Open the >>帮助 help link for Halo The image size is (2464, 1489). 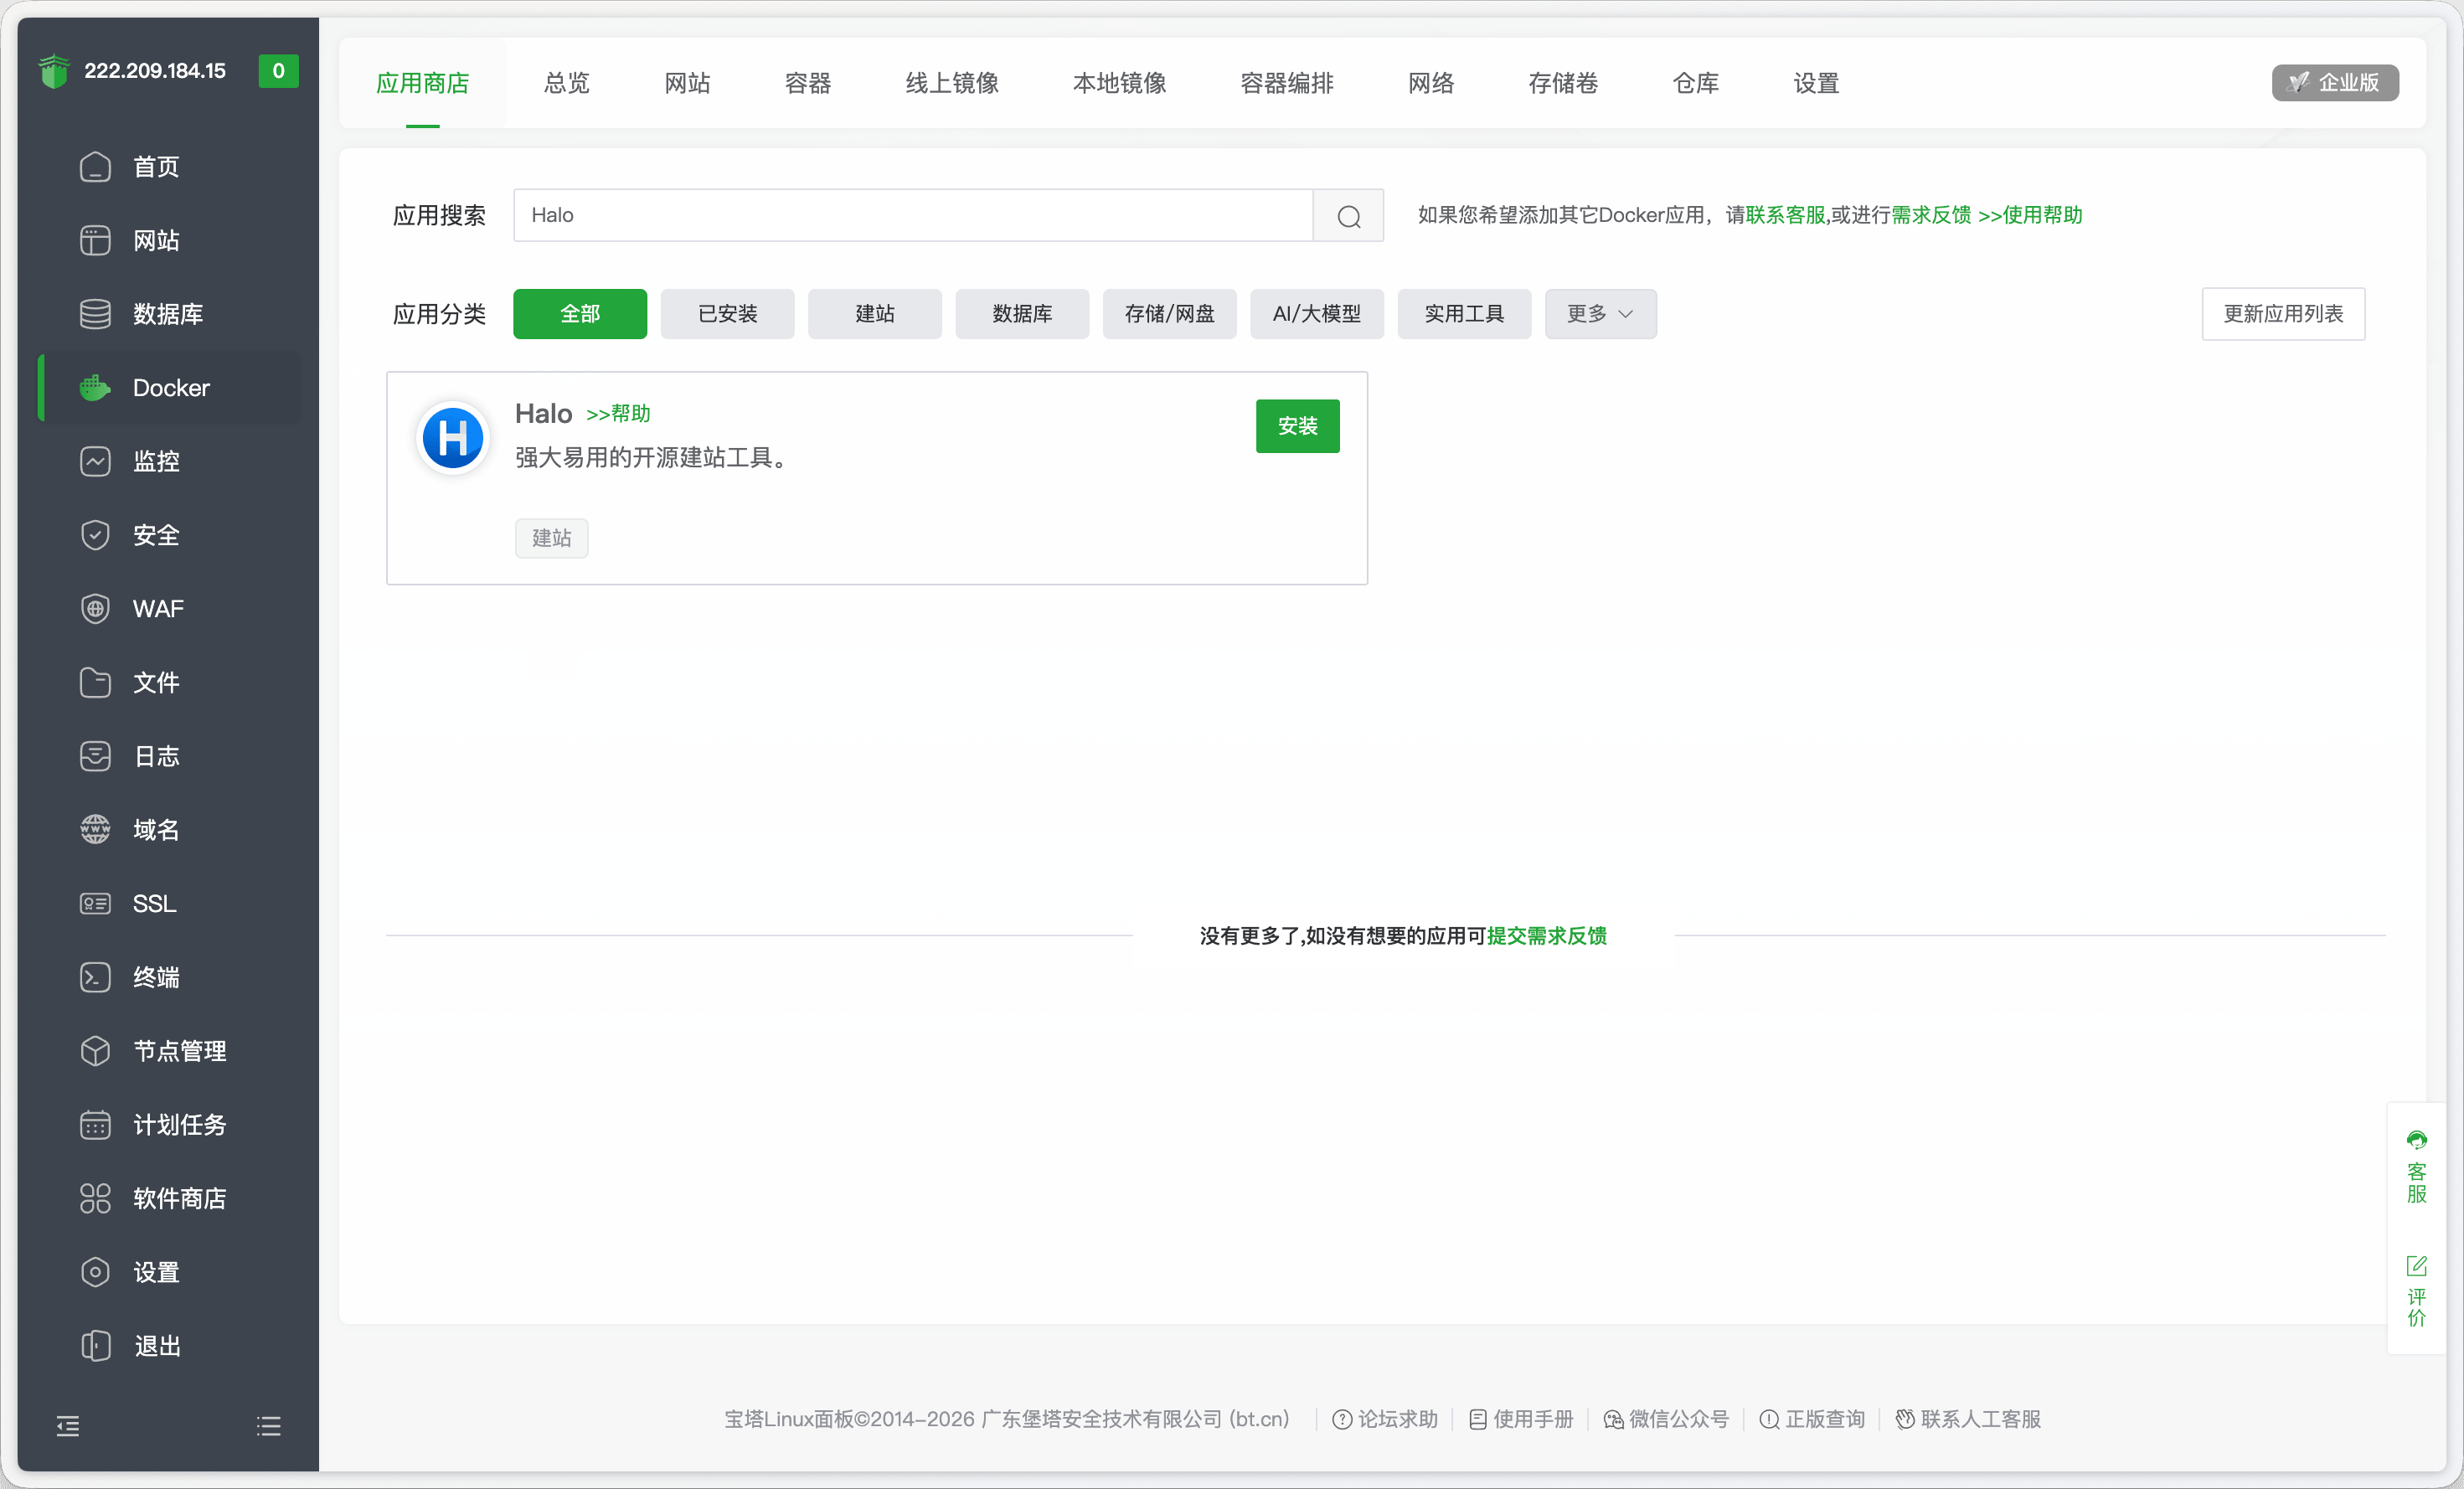pyautogui.click(x=617, y=413)
